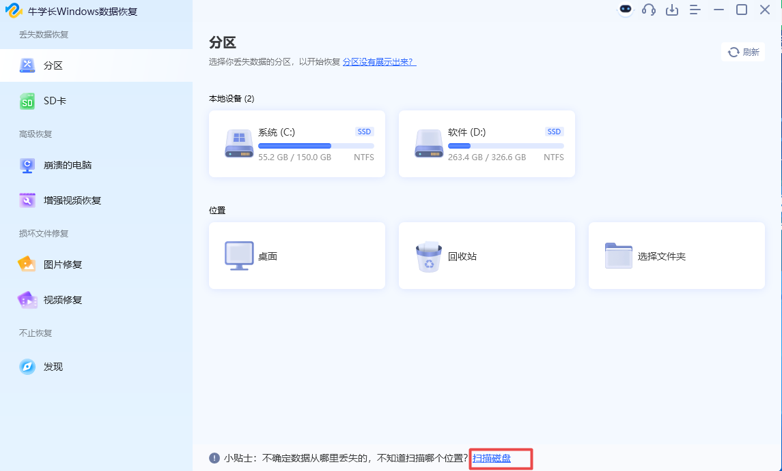Click the download icon in title bar
The height and width of the screenshot is (471, 782).
click(x=672, y=10)
